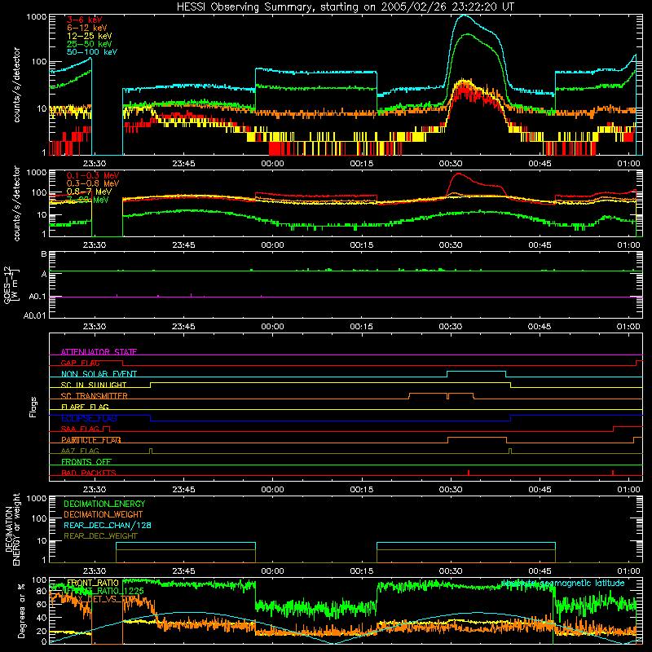Click the PARTICLE_FLAG label
652x652 pixels.
pyautogui.click(x=91, y=440)
